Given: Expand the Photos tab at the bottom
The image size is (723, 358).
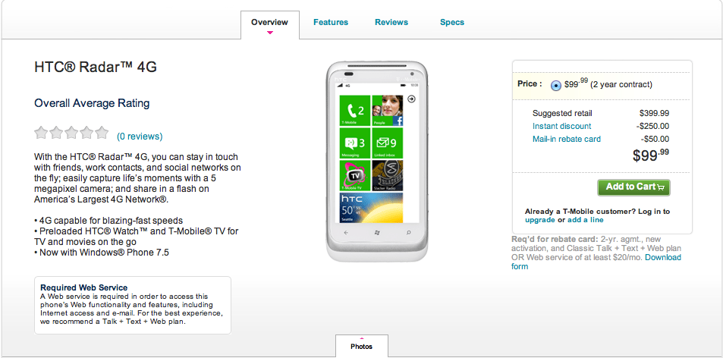Looking at the screenshot, I should tap(361, 346).
